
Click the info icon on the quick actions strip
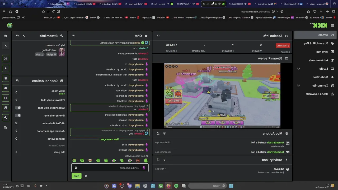pos(6,36)
